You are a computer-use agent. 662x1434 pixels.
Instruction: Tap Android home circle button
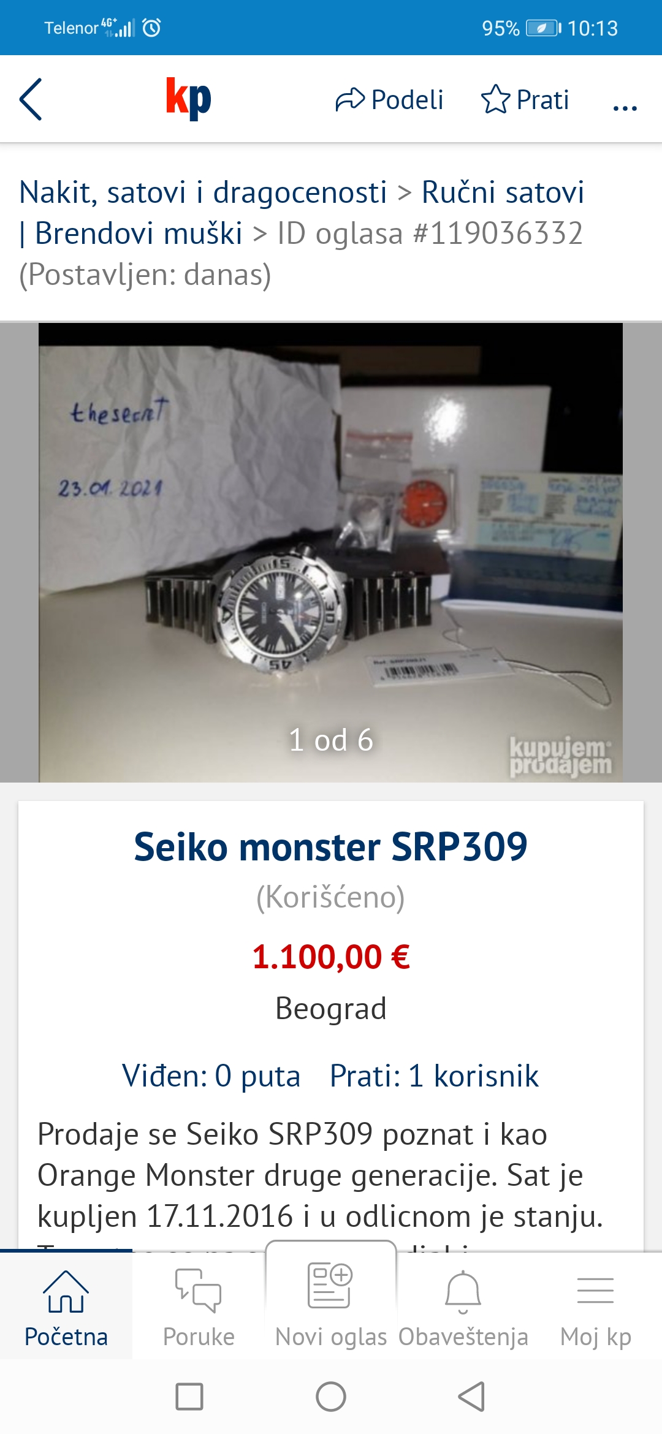331,1397
